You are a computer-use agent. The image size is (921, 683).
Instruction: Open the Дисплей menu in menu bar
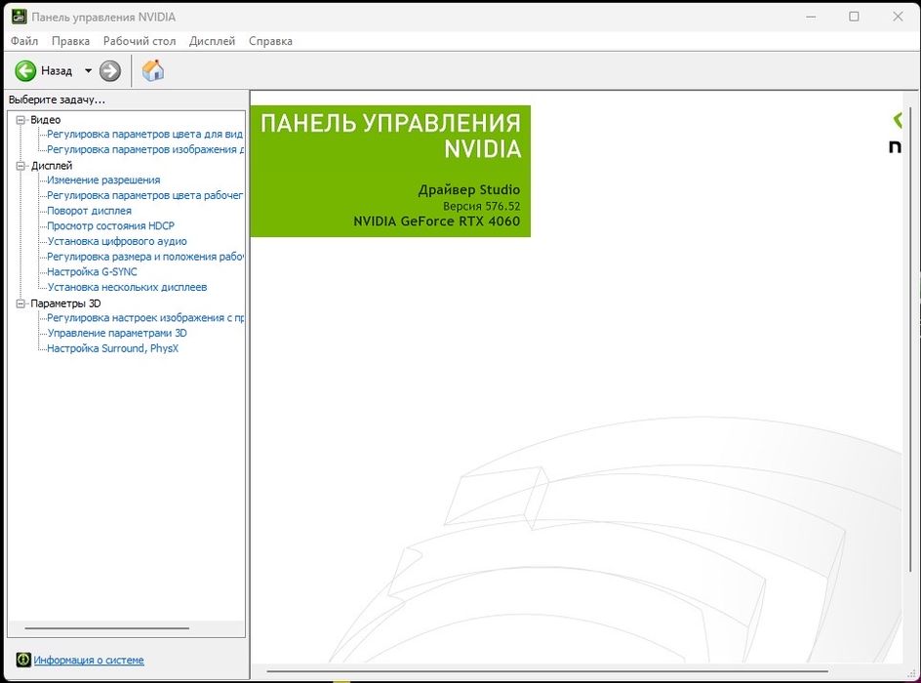tap(212, 41)
